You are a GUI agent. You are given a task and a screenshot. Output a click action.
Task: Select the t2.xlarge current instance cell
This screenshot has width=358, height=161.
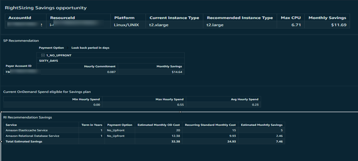tap(159, 25)
